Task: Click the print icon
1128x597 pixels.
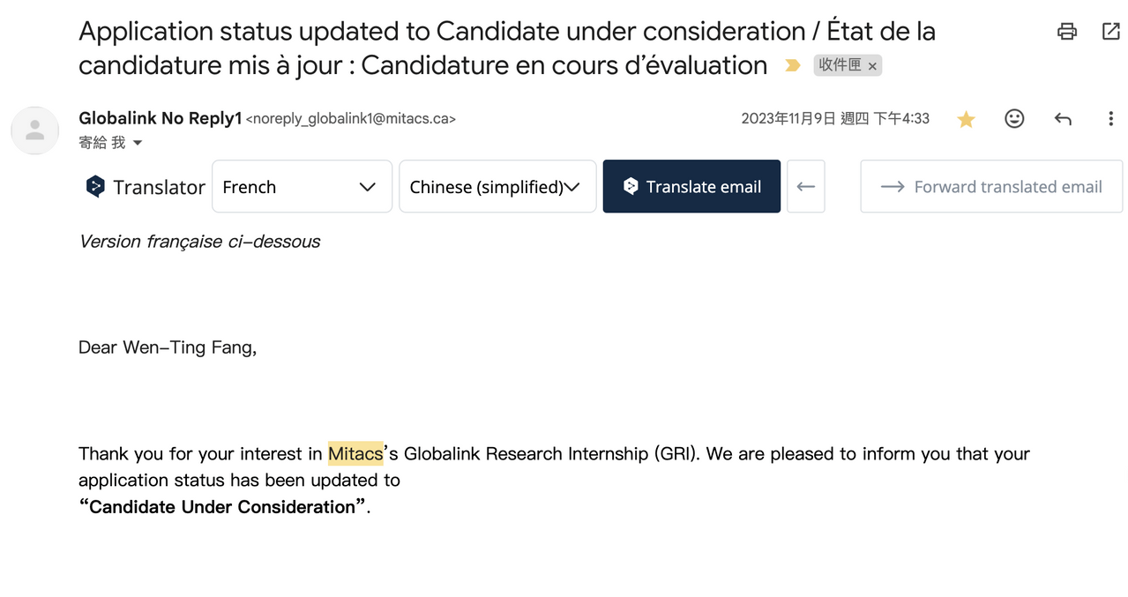Action: 1066,31
